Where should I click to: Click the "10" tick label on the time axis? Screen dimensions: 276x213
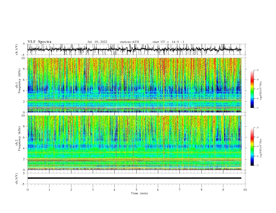click(245, 190)
